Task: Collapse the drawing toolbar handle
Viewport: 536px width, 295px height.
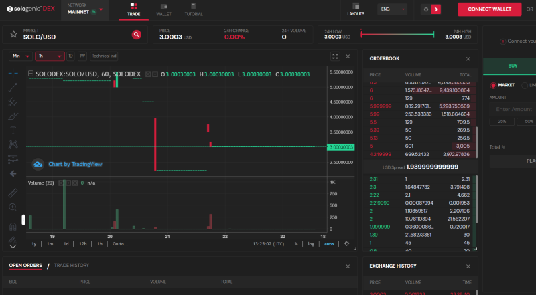Action: point(23,219)
